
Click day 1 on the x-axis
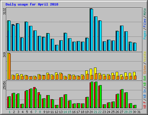[10, 112]
